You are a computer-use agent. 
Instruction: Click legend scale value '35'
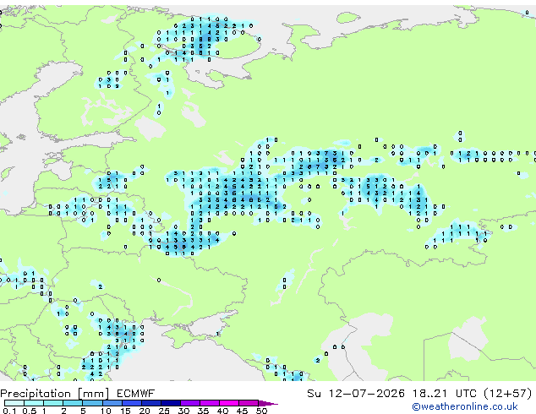click(x=203, y=411)
